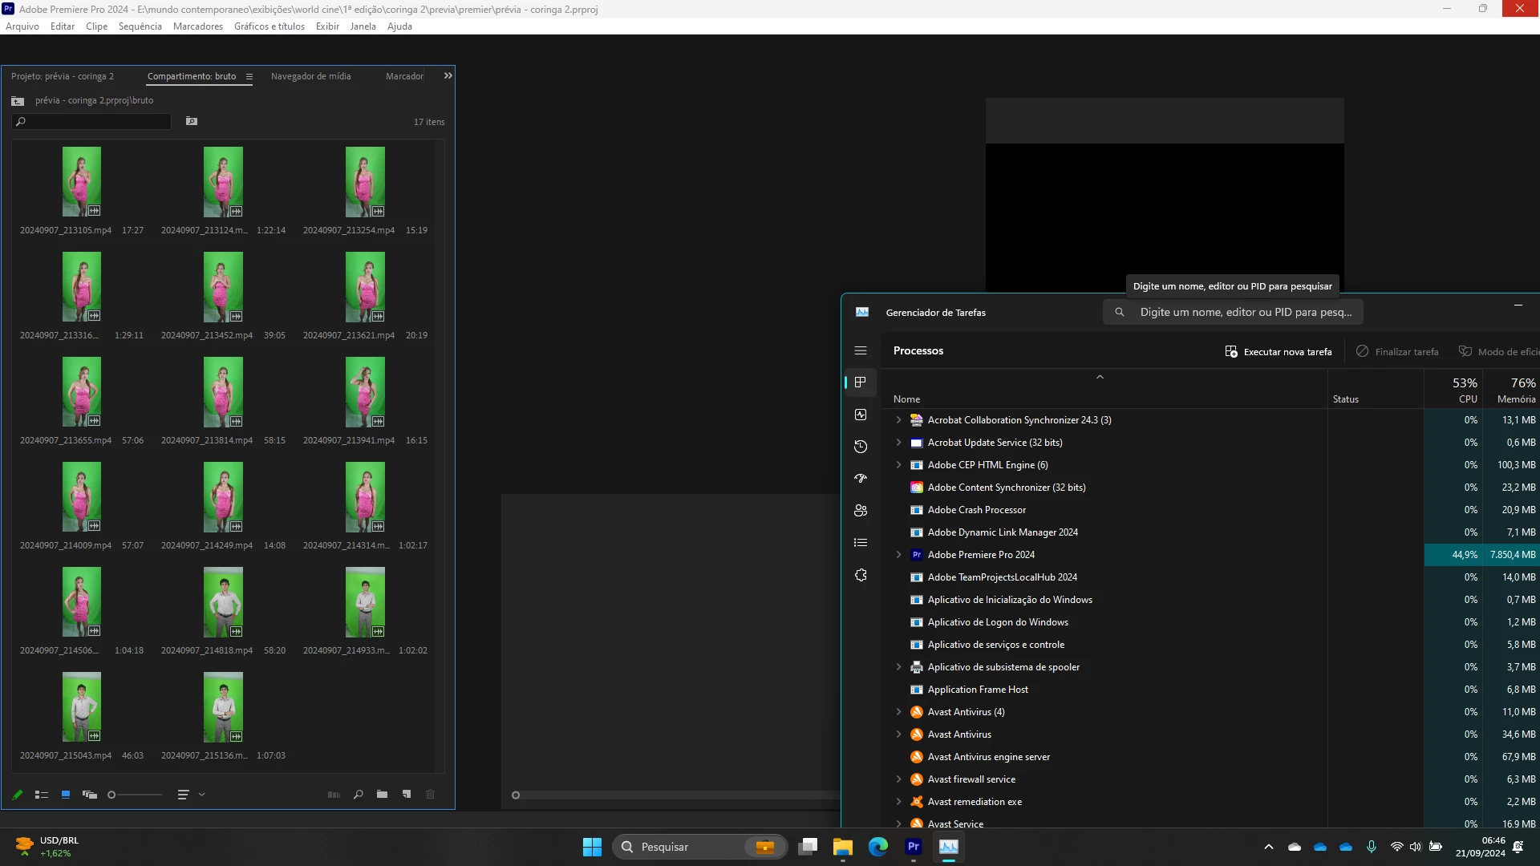Screen dimensions: 1540x866
Task: Select clip thumbnail 20240907_213105.mp4
Action: (x=82, y=181)
